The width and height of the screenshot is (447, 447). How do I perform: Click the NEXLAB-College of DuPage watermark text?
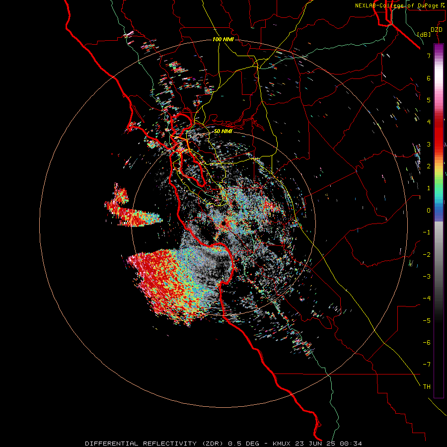(x=400, y=5)
